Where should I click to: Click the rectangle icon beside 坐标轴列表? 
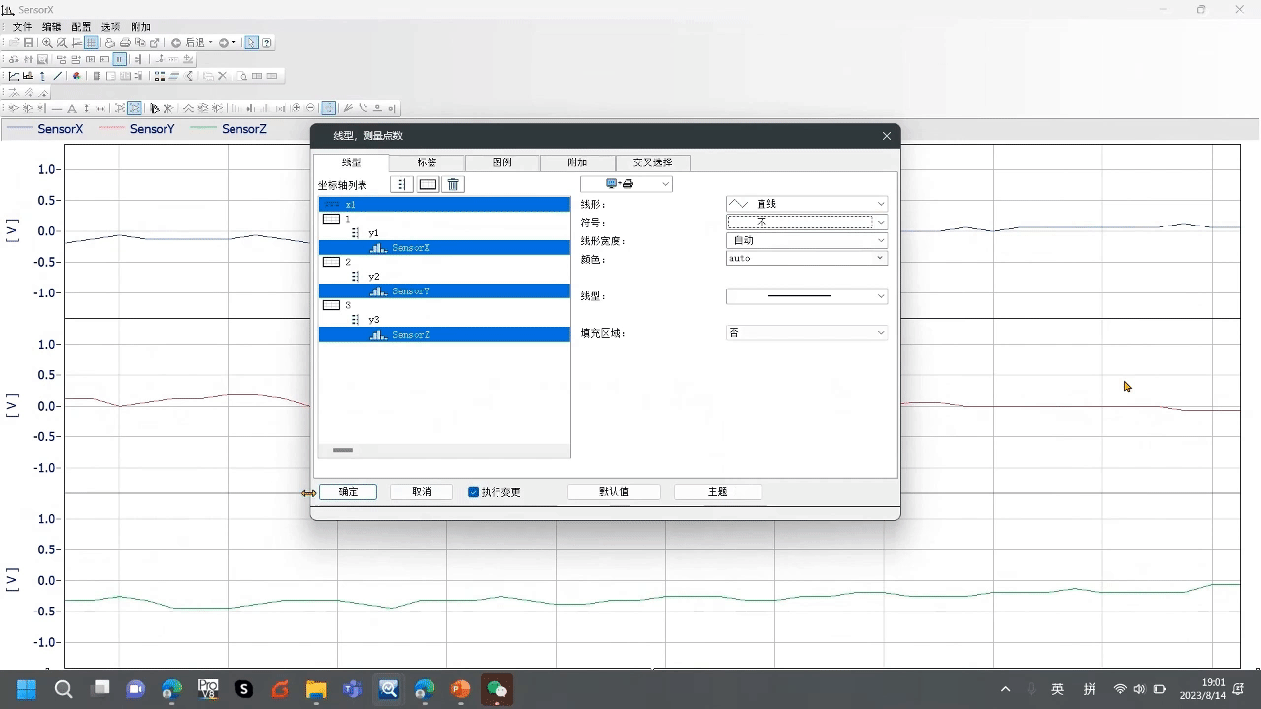click(x=428, y=184)
